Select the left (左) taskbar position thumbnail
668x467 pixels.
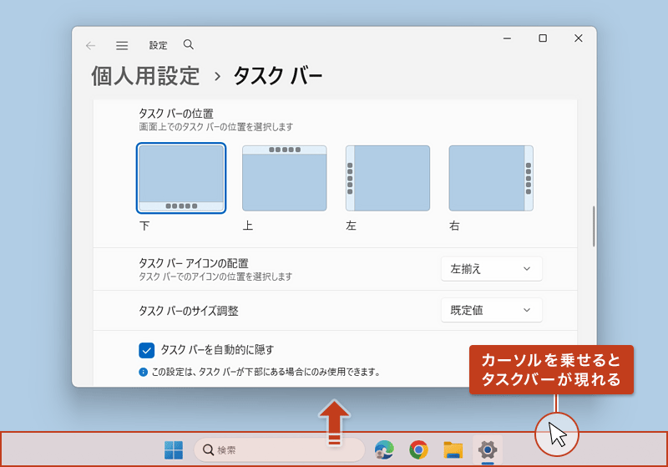point(387,178)
